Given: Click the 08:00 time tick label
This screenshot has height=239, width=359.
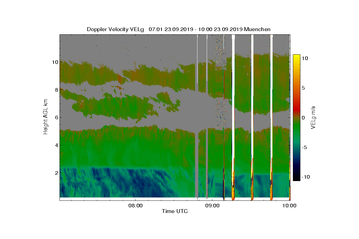Looking at the screenshot, I should point(136,206).
